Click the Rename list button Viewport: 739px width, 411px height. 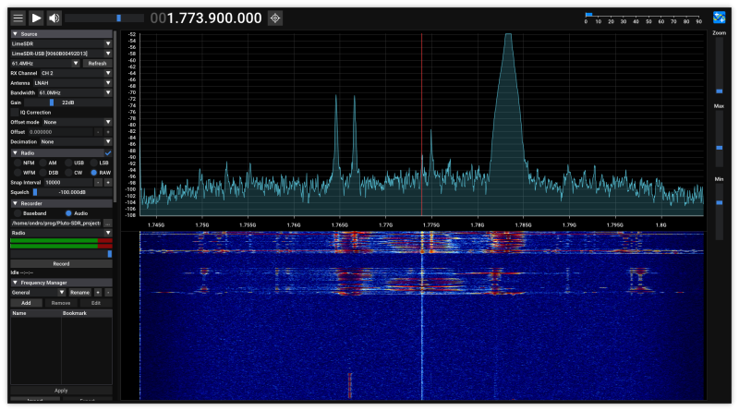tap(80, 293)
